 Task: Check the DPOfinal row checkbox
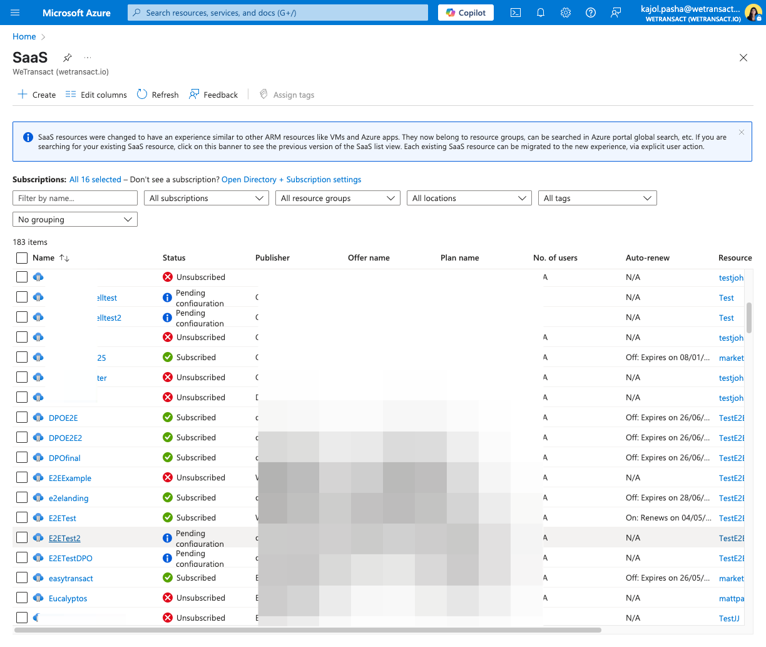(22, 457)
